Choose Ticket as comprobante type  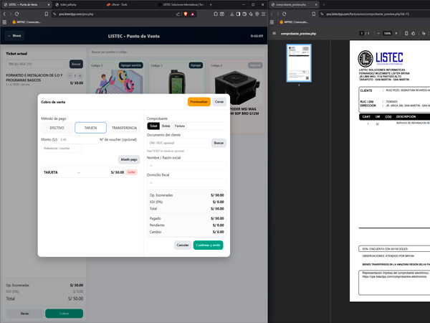click(x=153, y=126)
